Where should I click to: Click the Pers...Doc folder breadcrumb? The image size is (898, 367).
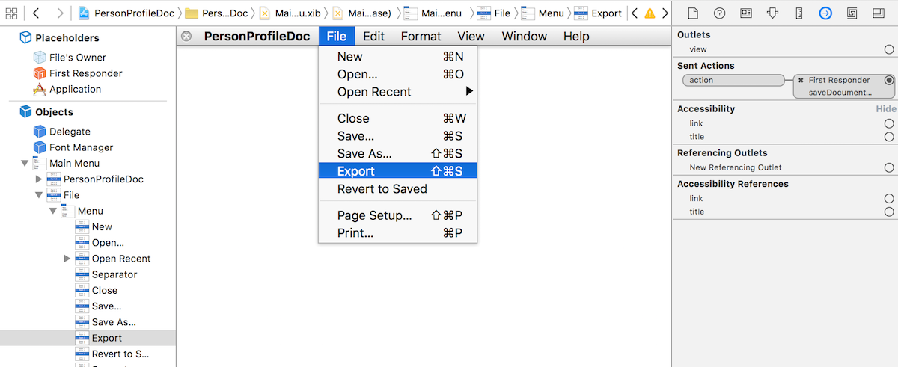(218, 13)
